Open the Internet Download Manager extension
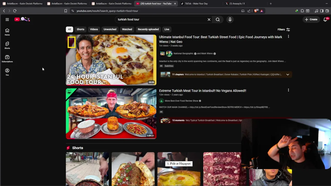This screenshot has width=331, height=186. click(297, 11)
